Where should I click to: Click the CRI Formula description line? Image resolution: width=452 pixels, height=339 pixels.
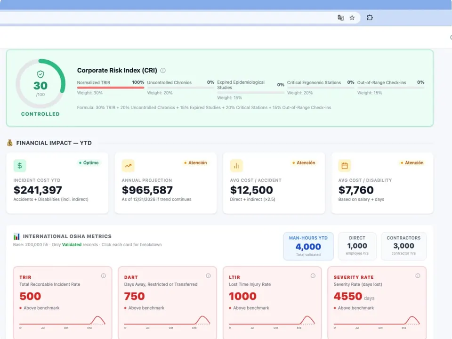coord(204,107)
